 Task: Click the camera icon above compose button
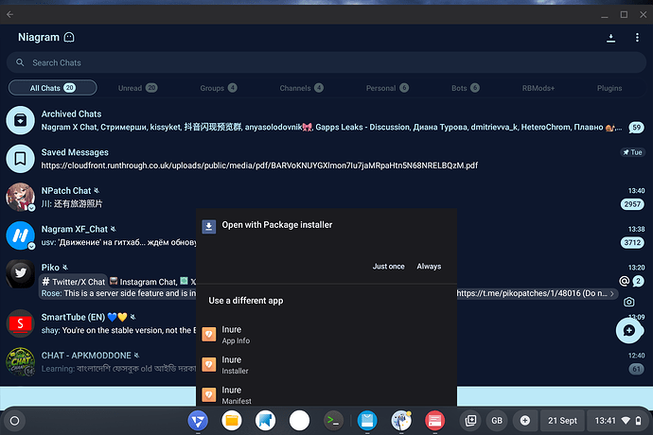click(x=628, y=302)
